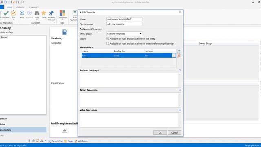
Task: Go Back in navigation
Action: tap(22, 13)
